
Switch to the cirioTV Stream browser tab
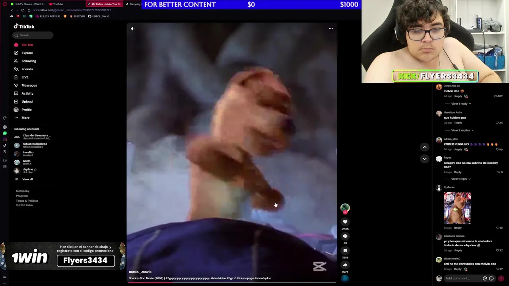[x=28, y=4]
